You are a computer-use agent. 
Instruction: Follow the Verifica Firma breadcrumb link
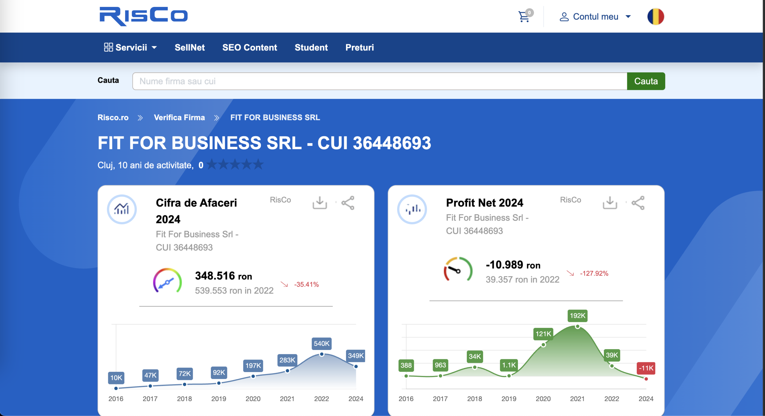click(179, 117)
